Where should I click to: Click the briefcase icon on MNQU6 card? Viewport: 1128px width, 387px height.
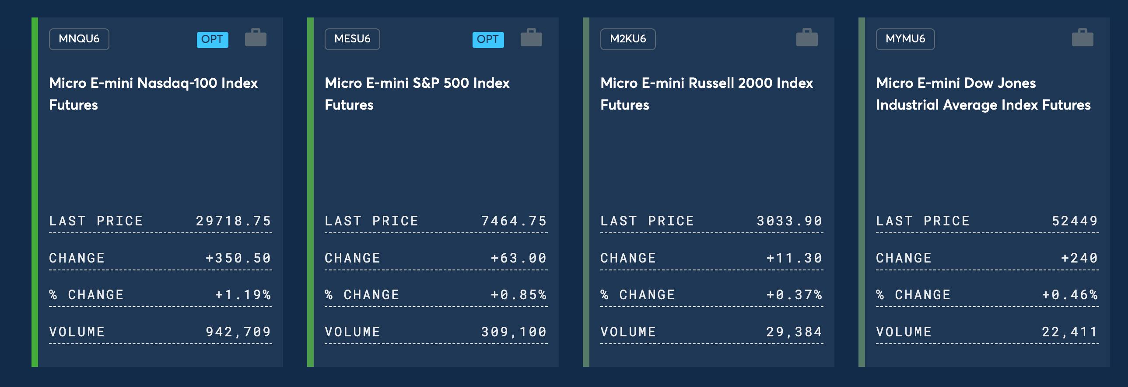tap(256, 38)
